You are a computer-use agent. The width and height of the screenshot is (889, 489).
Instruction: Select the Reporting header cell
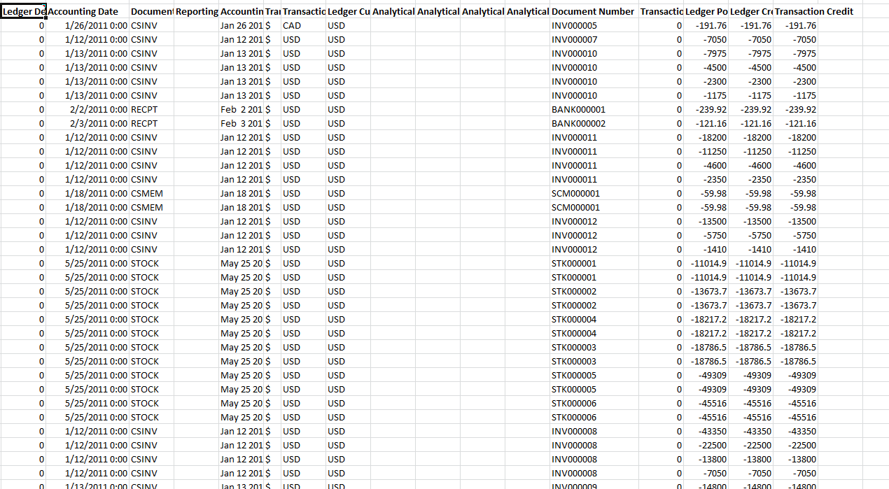point(196,12)
